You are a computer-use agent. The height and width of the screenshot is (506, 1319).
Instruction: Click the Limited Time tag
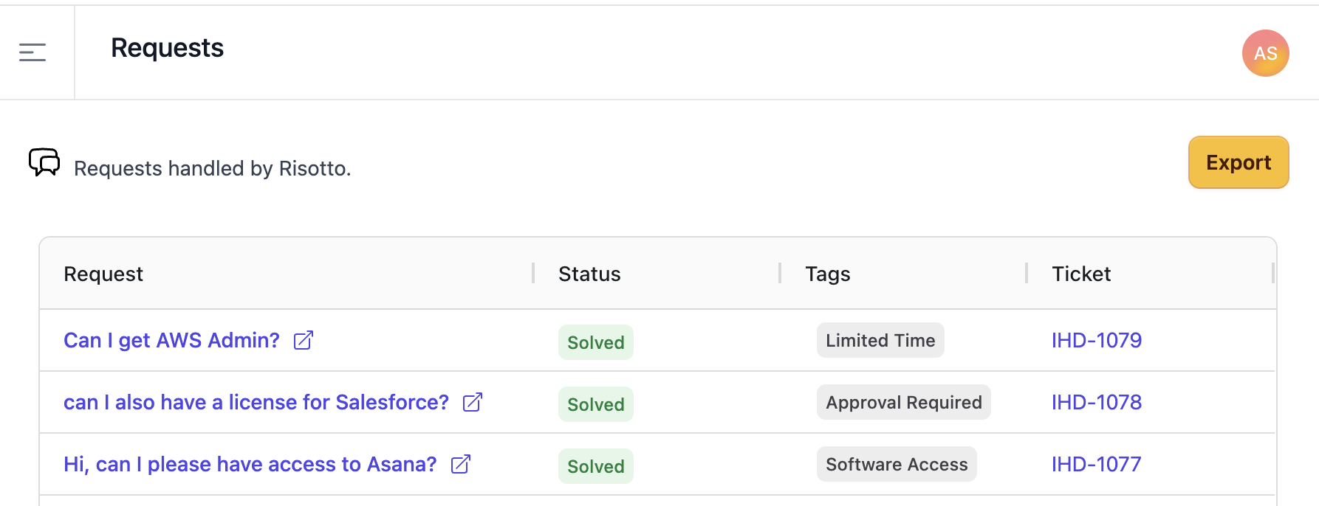pyautogui.click(x=880, y=340)
